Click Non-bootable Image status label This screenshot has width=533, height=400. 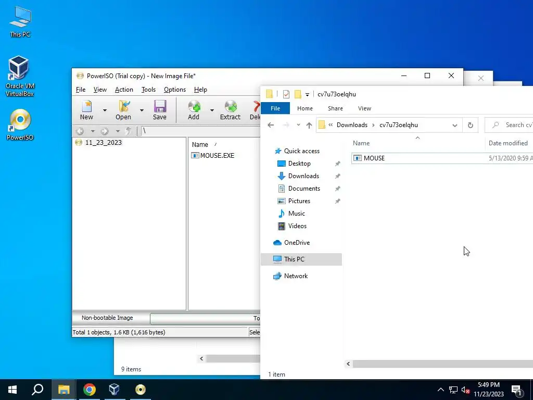[x=107, y=318]
